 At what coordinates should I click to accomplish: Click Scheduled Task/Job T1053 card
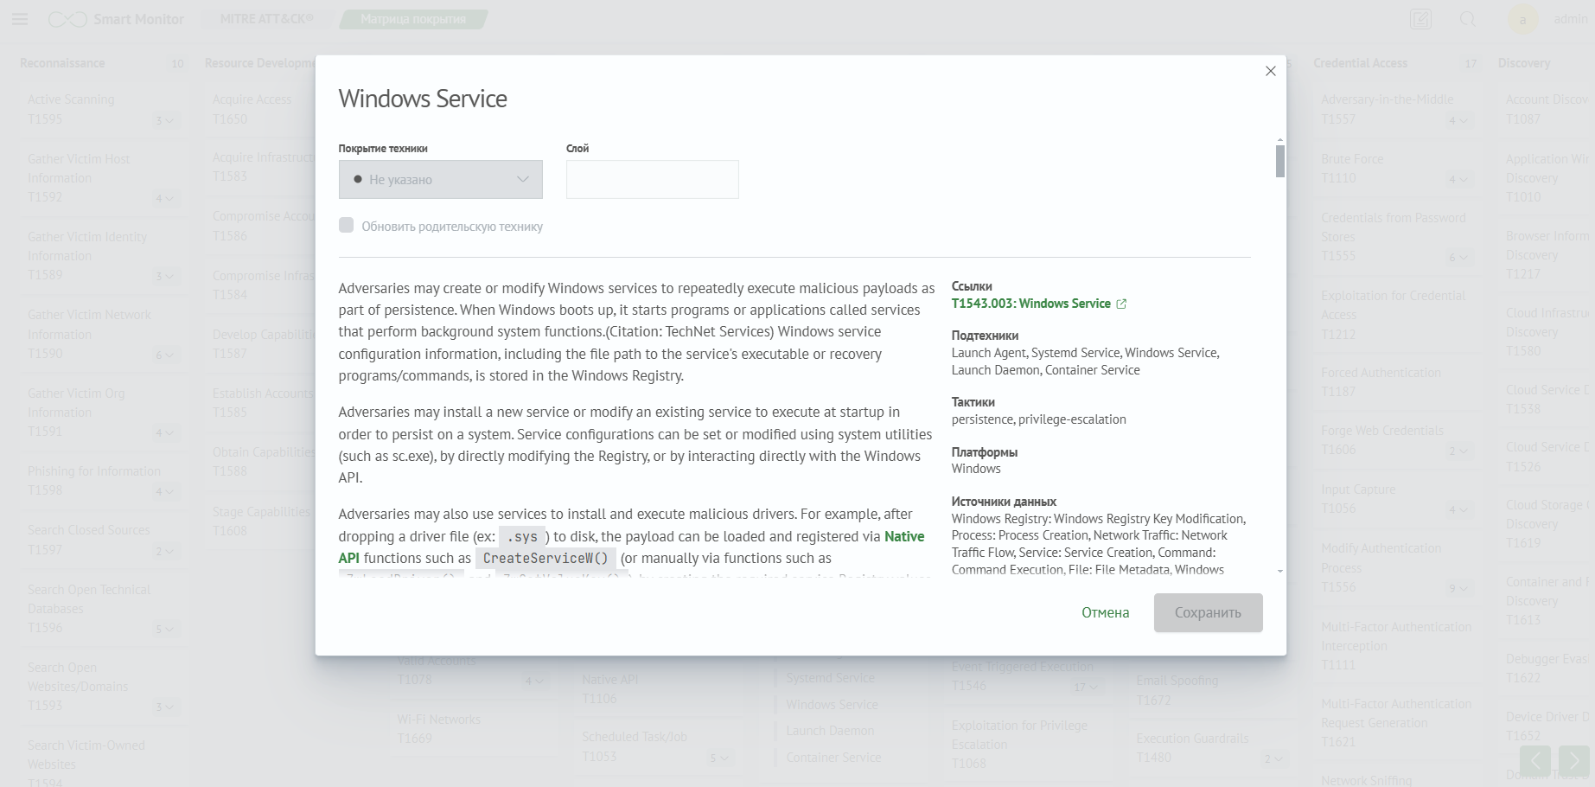(x=657, y=746)
